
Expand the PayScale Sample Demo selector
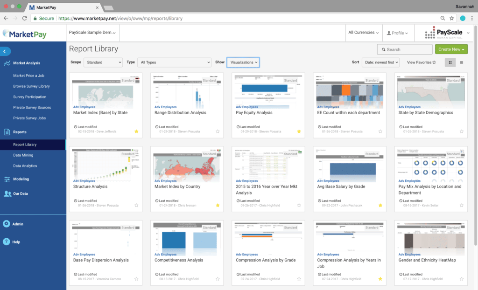coord(92,33)
